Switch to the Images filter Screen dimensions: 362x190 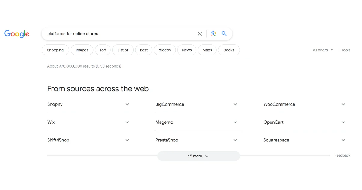[x=82, y=50]
